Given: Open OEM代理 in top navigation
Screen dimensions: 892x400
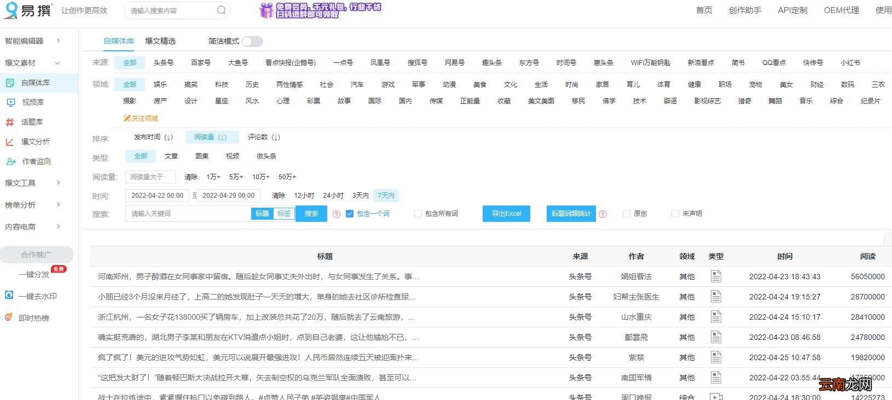Looking at the screenshot, I should click(841, 10).
